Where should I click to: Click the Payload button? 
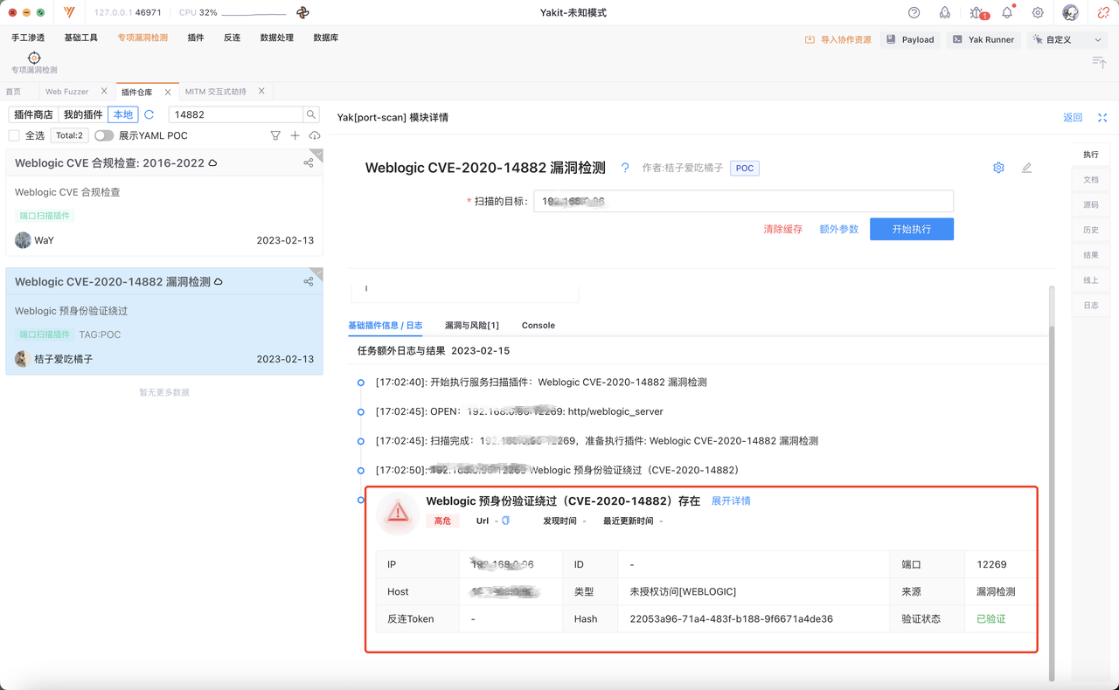[910, 39]
